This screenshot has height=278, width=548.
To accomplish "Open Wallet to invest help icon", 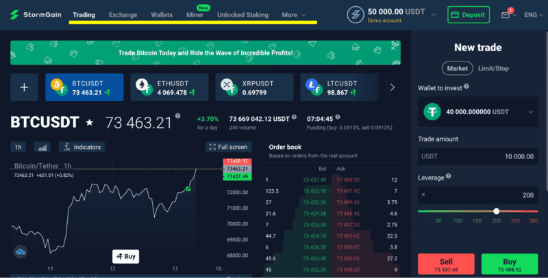I will click(466, 86).
